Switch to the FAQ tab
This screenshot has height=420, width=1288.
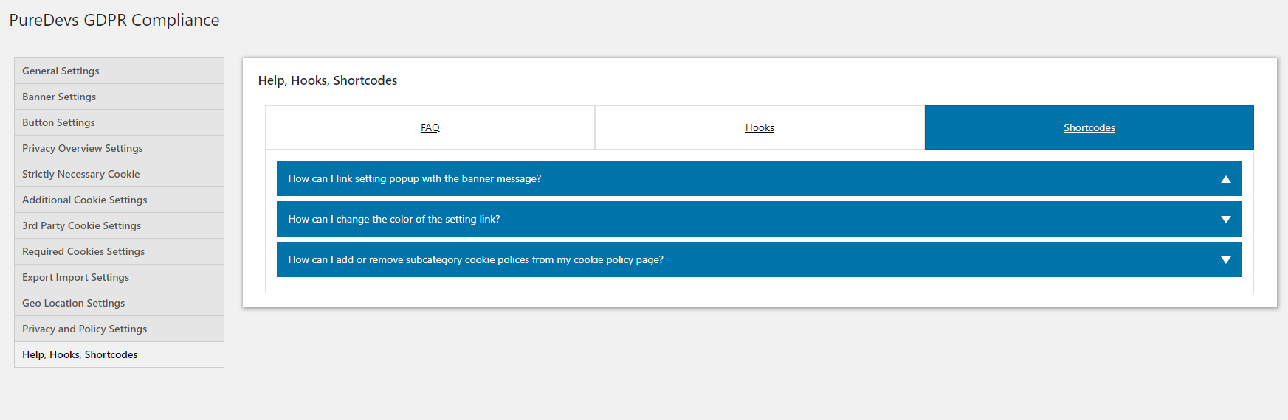[430, 128]
